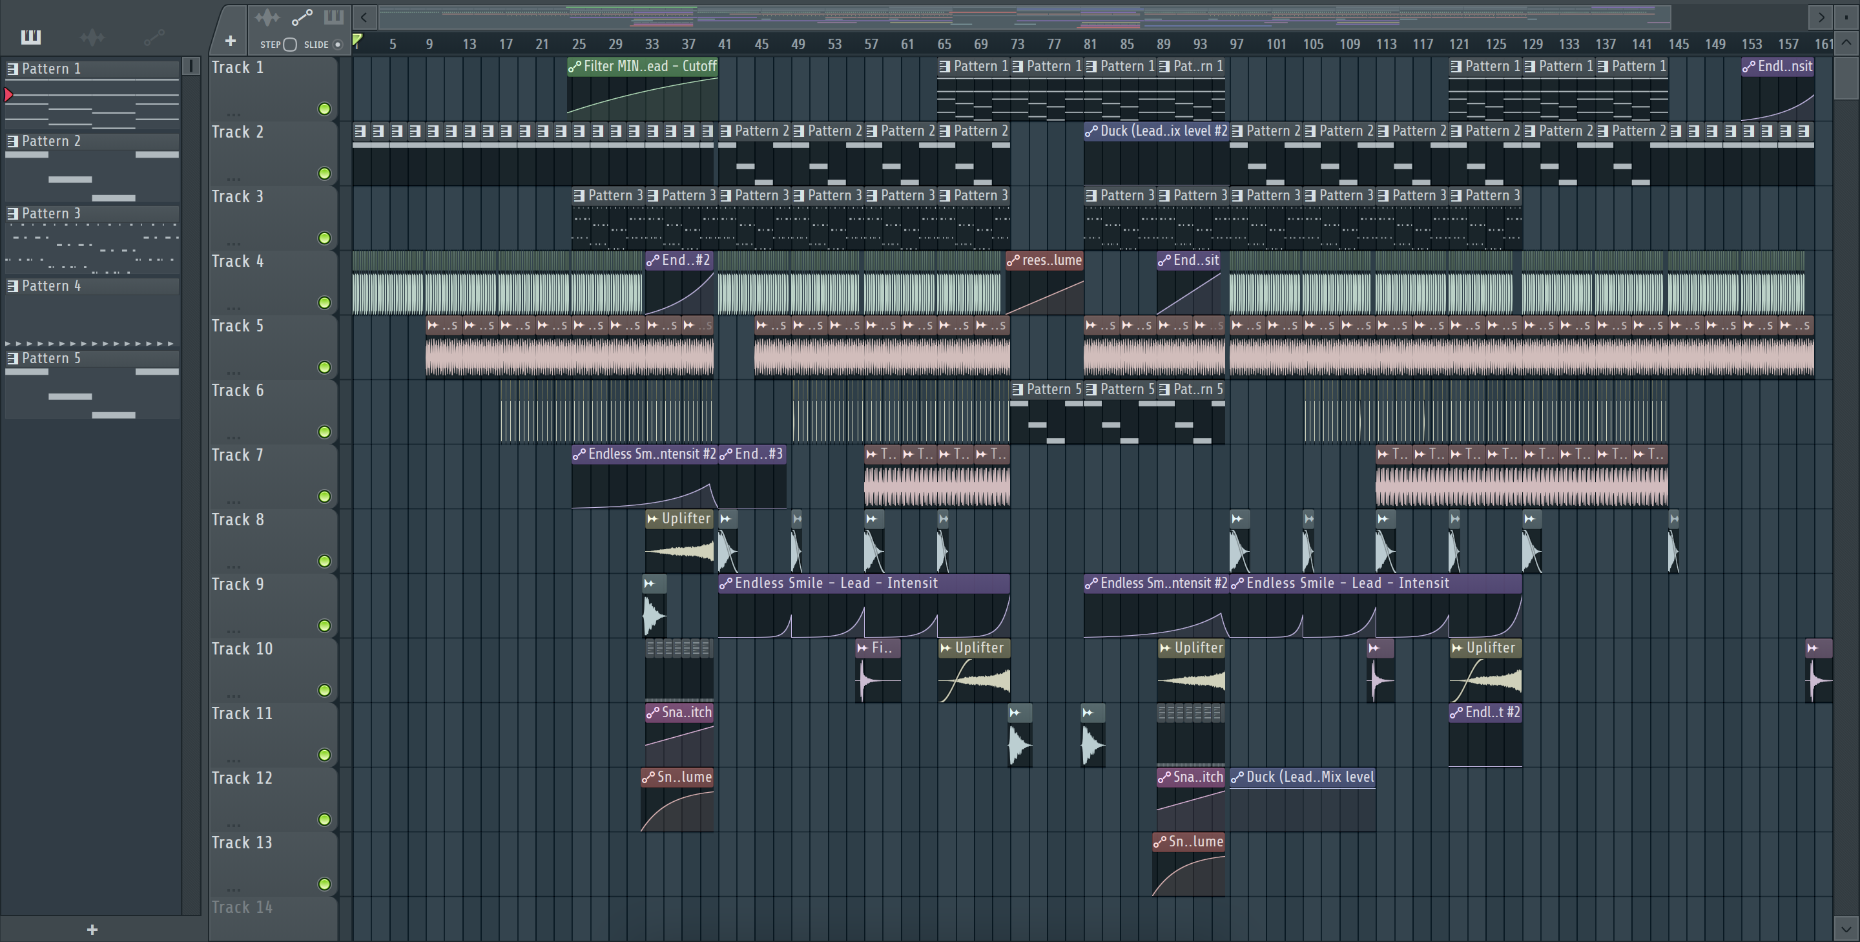Screen dimensions: 1860x942
Task: Click the vertical scrollbar down arrow
Action: pyautogui.click(x=1846, y=928)
